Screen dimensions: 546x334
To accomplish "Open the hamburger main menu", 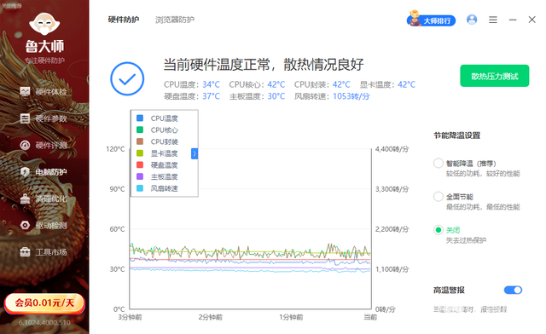I will (493, 20).
